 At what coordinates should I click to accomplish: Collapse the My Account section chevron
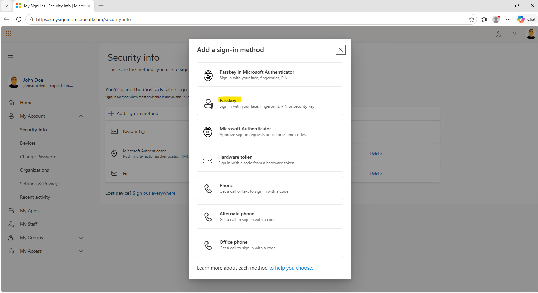tap(81, 116)
